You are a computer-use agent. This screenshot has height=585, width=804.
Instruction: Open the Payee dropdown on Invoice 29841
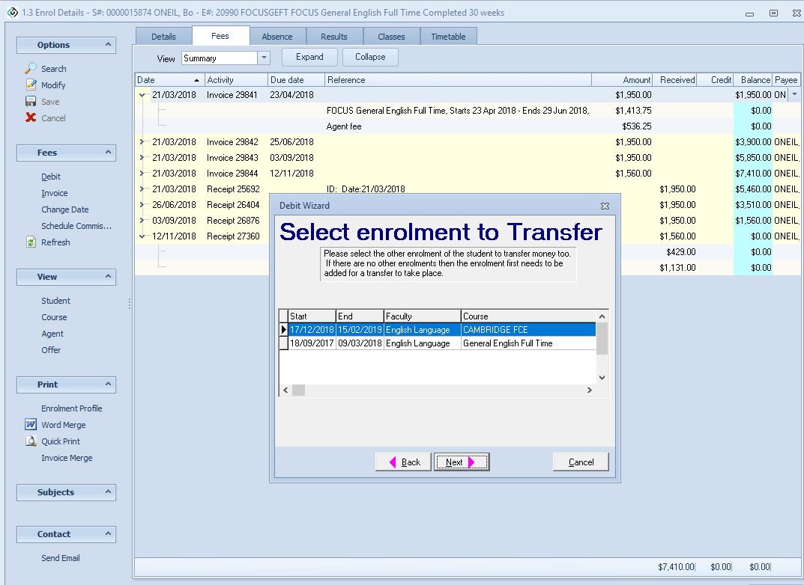[794, 94]
